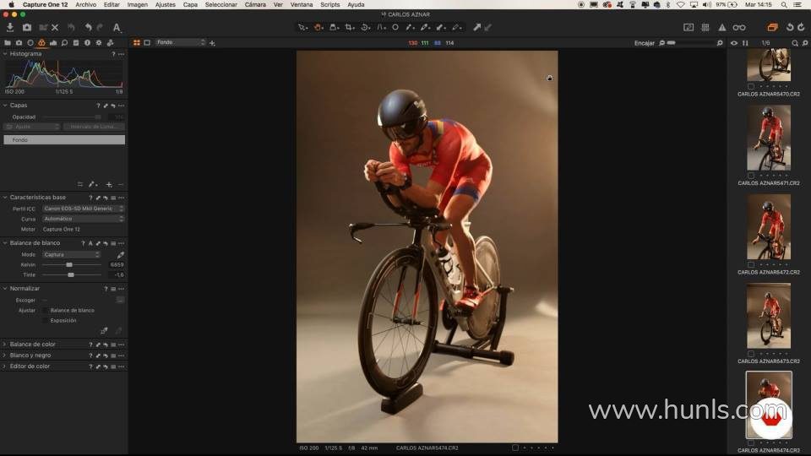811x456 pixels.
Task: Click the Delete (X) icon in toolbar
Action: (x=55, y=27)
